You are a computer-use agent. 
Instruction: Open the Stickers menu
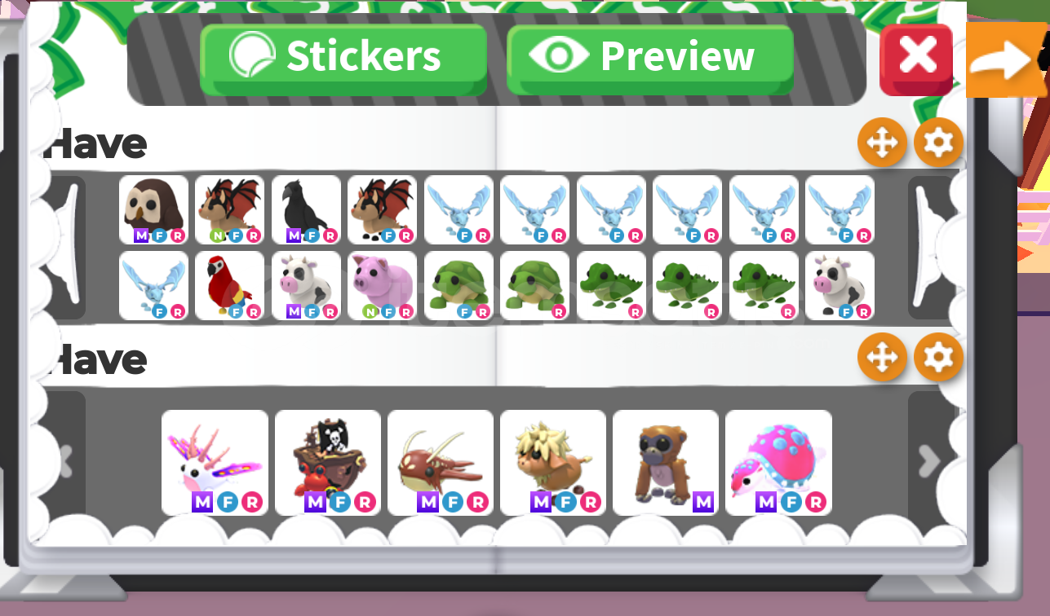pyautogui.click(x=343, y=59)
